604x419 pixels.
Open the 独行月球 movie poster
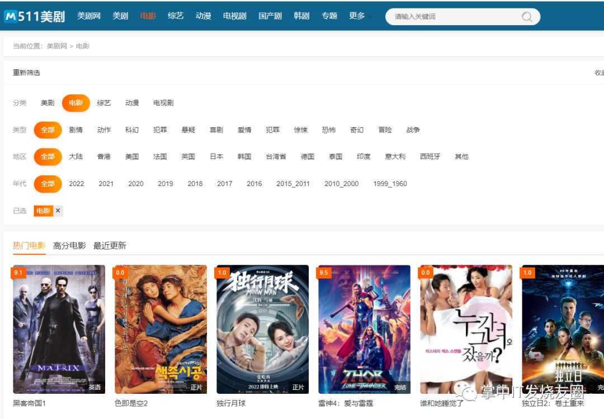coord(262,330)
